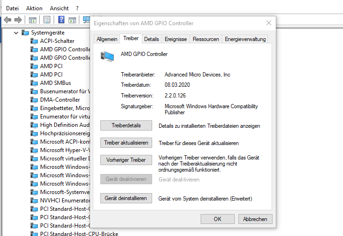Image resolution: width=343 pixels, height=236 pixels.
Task: Cancel the dialog with Abbrechen
Action: click(255, 219)
